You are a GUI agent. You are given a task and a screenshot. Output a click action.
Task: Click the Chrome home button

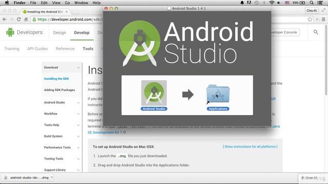pyautogui.click(x=26, y=19)
